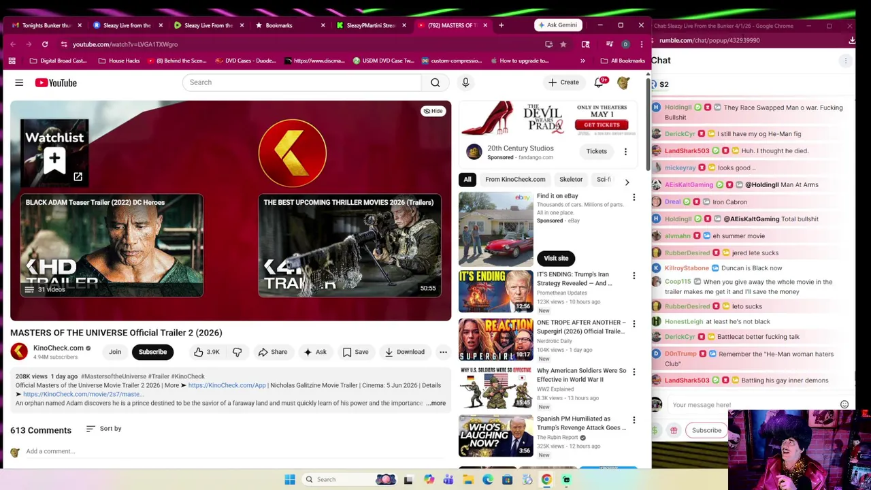Dislike the video with thumbs down
This screenshot has height=490, width=871.
(237, 352)
